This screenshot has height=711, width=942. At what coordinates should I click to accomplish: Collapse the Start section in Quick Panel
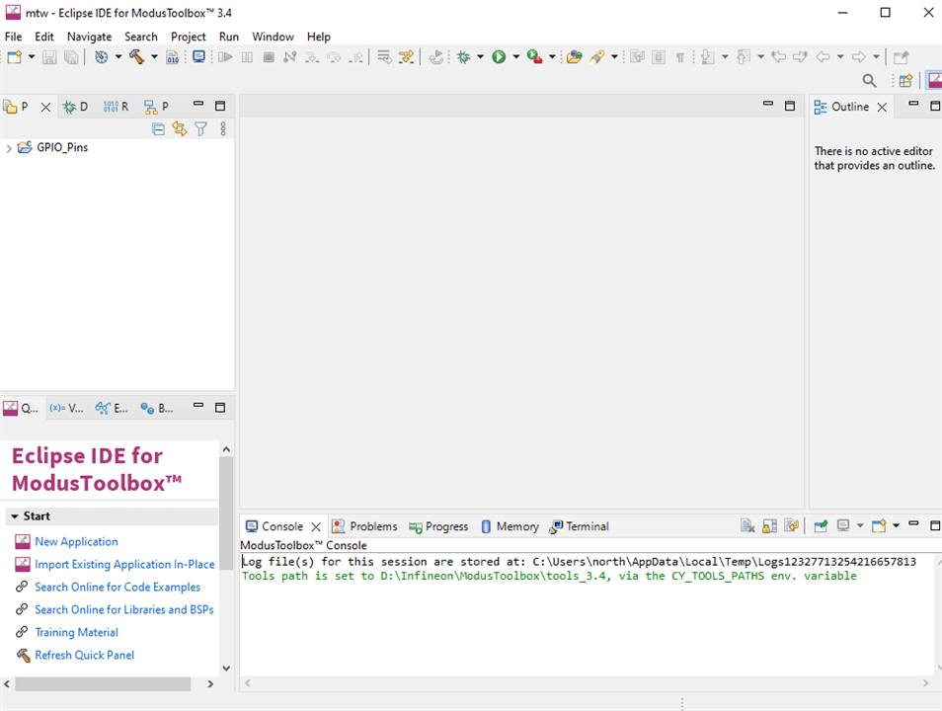coord(15,516)
